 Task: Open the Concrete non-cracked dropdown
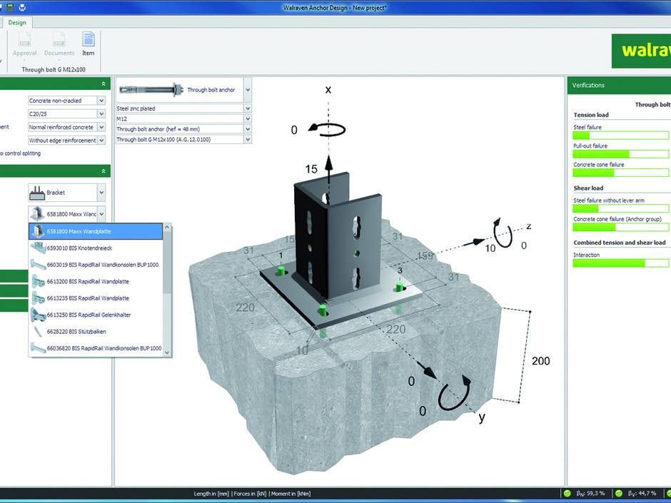click(101, 101)
